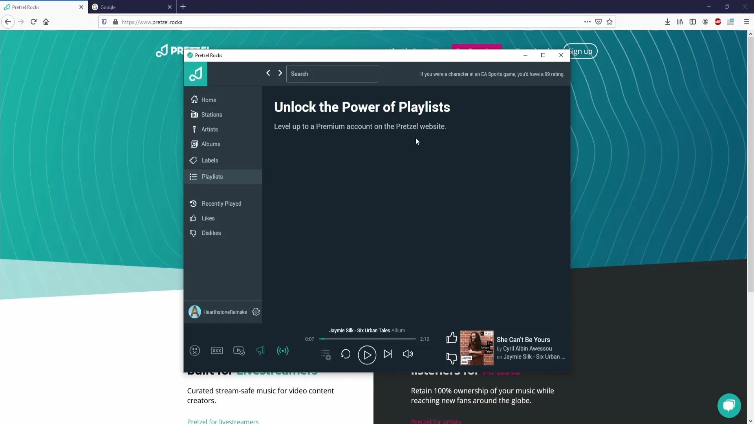The image size is (754, 424).
Task: Open artist Cyril Albin Awessou
Action: [x=527, y=349]
